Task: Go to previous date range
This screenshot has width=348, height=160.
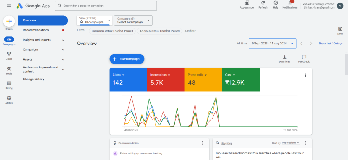Action: (301, 44)
